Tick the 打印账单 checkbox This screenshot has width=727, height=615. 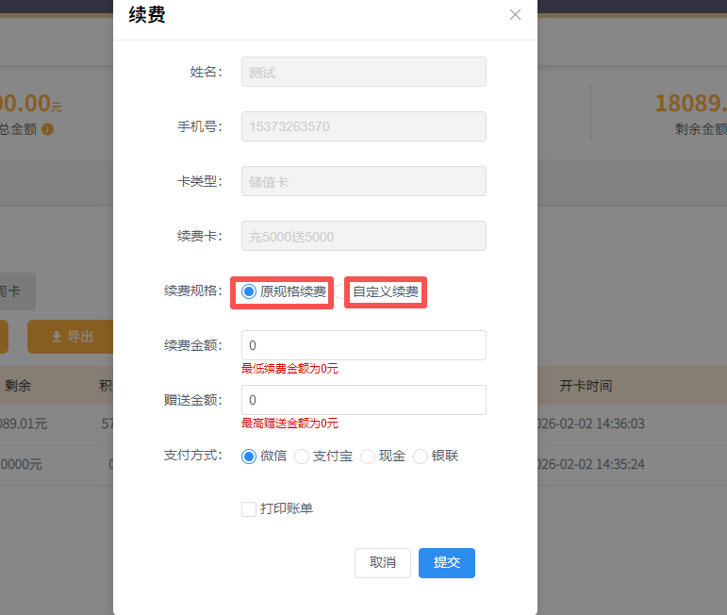[249, 509]
